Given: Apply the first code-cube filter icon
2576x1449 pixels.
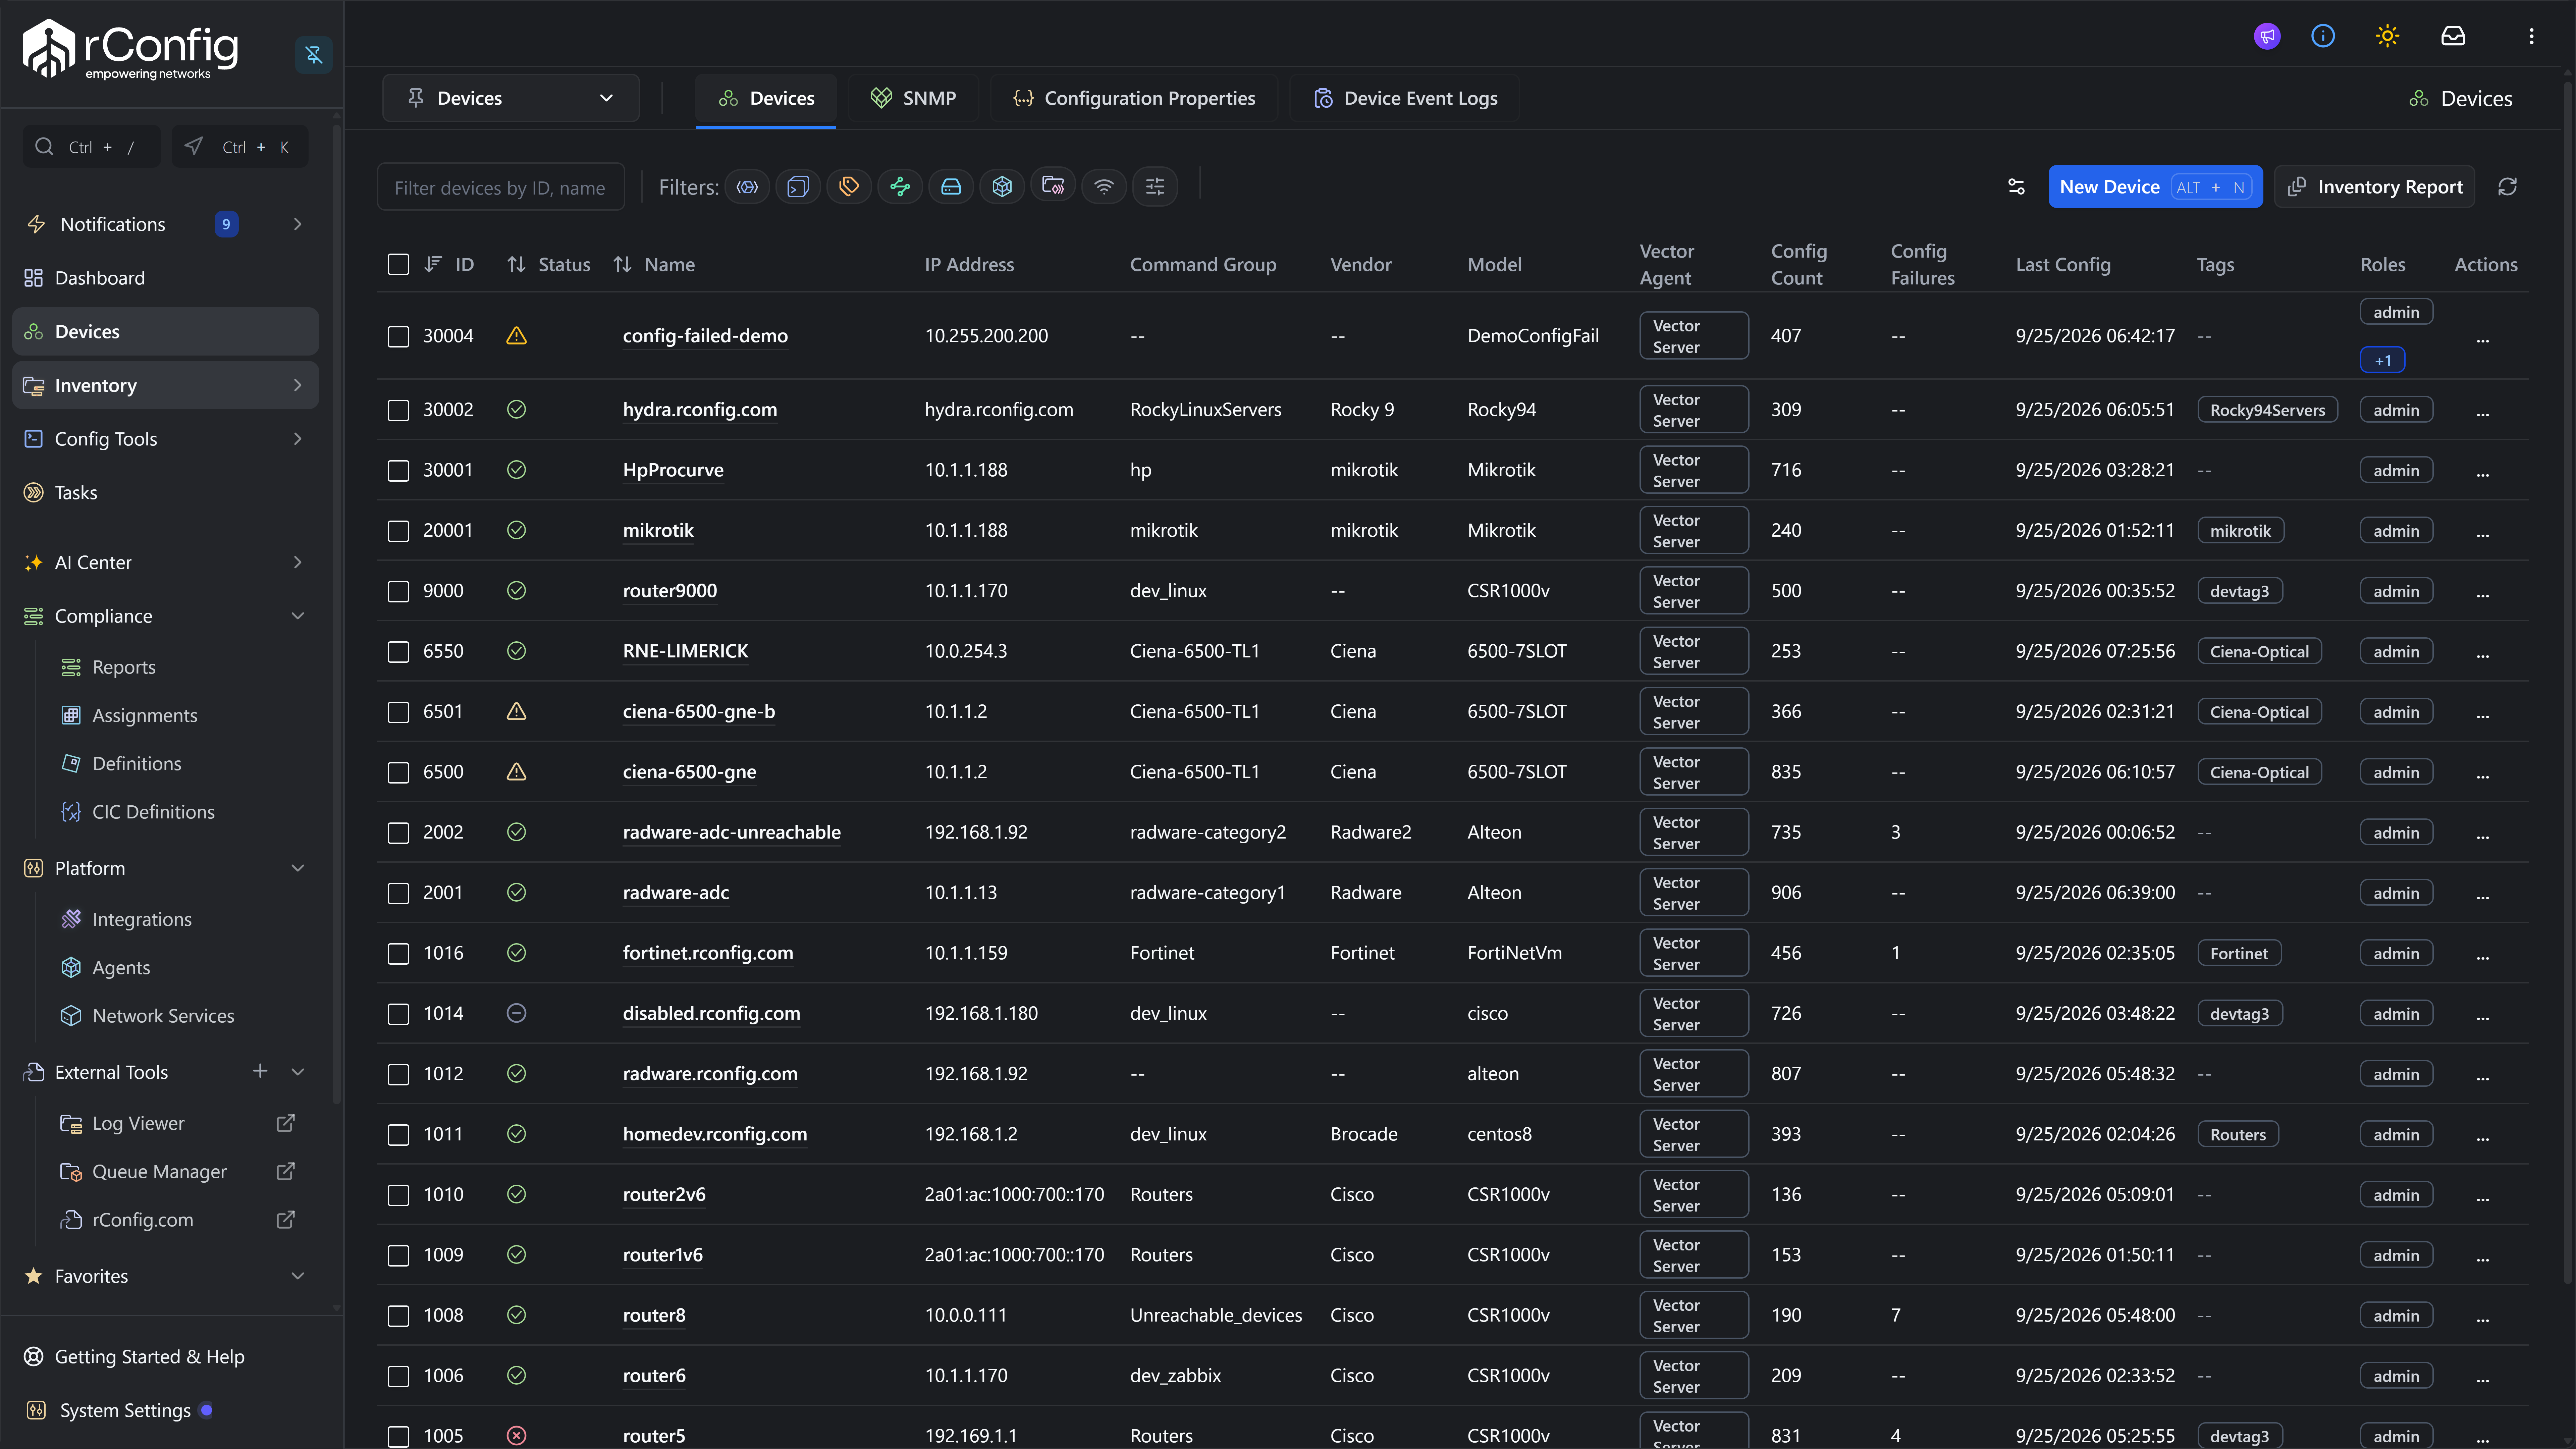Looking at the screenshot, I should click(x=747, y=187).
